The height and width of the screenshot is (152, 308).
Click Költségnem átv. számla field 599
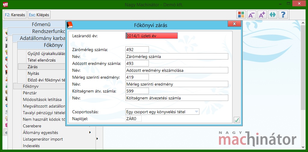(x=137, y=91)
